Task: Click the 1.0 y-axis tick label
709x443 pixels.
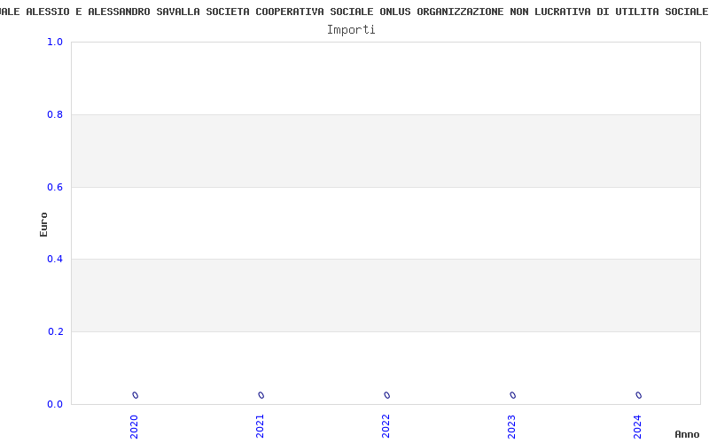Action: 55,42
